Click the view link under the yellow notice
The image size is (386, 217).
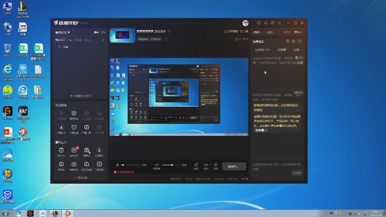261,130
